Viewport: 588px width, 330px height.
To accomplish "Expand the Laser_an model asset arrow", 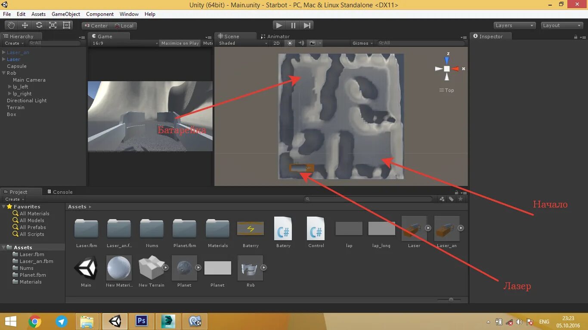I will pyautogui.click(x=461, y=228).
